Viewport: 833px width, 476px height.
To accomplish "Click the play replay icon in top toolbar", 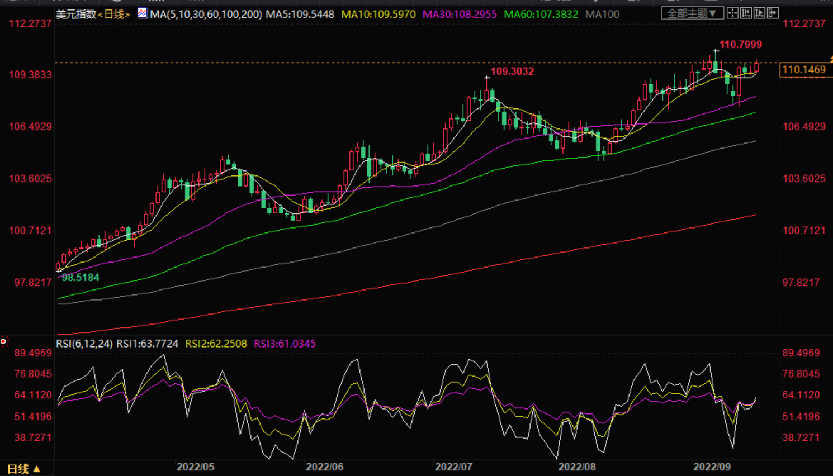I will [759, 13].
